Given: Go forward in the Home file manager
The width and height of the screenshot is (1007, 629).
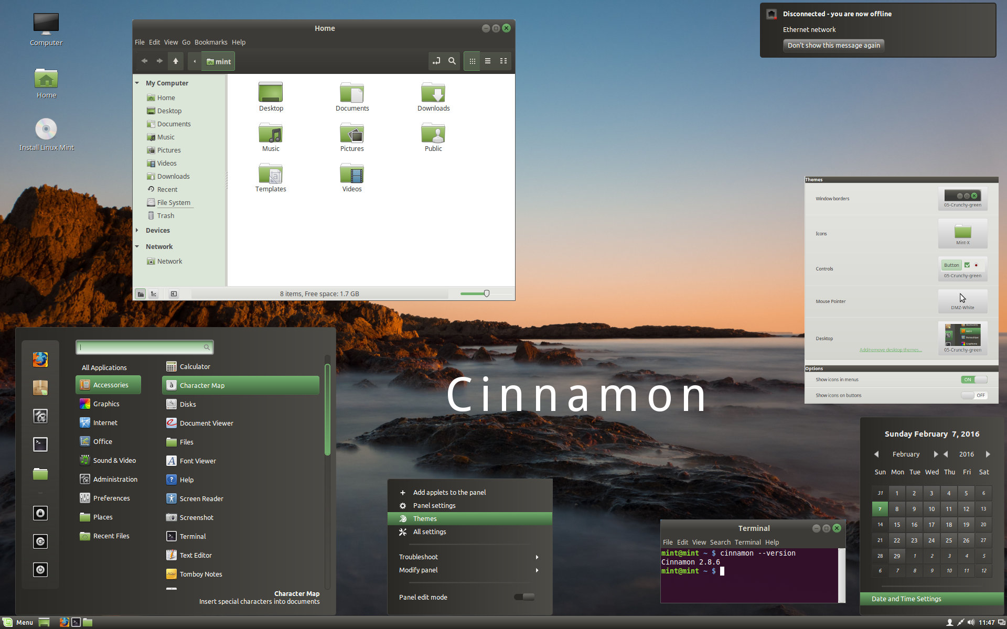Looking at the screenshot, I should tap(159, 61).
